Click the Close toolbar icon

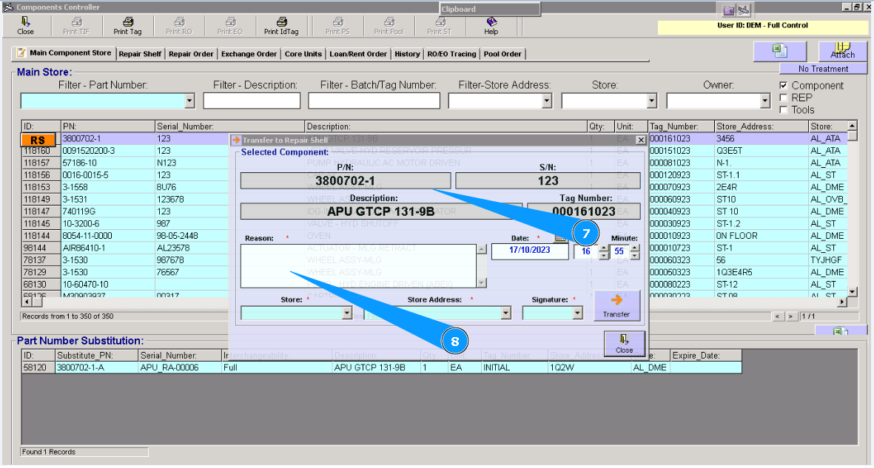click(x=25, y=26)
